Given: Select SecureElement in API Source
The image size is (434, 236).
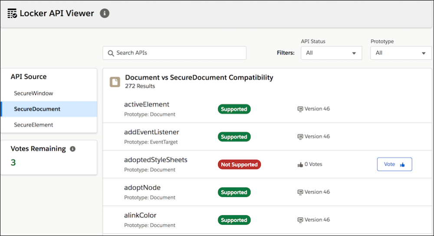Looking at the screenshot, I should [49, 125].
